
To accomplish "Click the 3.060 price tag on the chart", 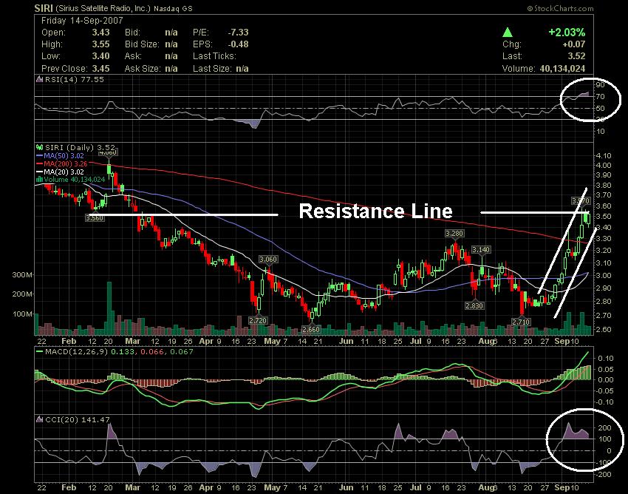I will (268, 259).
